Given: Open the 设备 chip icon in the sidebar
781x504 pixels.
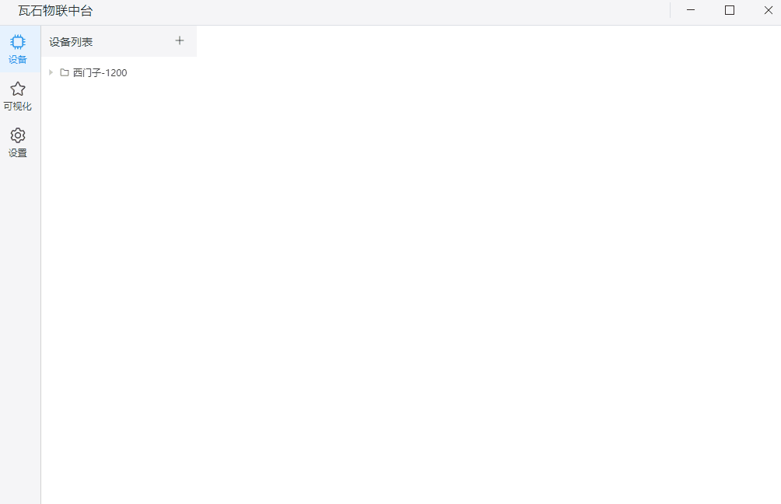Looking at the screenshot, I should (x=17, y=42).
